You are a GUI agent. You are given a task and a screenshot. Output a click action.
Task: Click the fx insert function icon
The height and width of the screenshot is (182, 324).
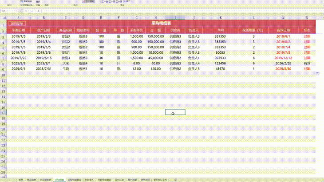pyautogui.click(x=38, y=11)
